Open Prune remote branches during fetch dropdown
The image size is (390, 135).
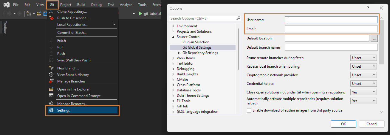click(363, 58)
